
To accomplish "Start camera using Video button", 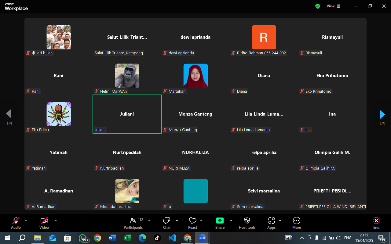I will click(44, 223).
